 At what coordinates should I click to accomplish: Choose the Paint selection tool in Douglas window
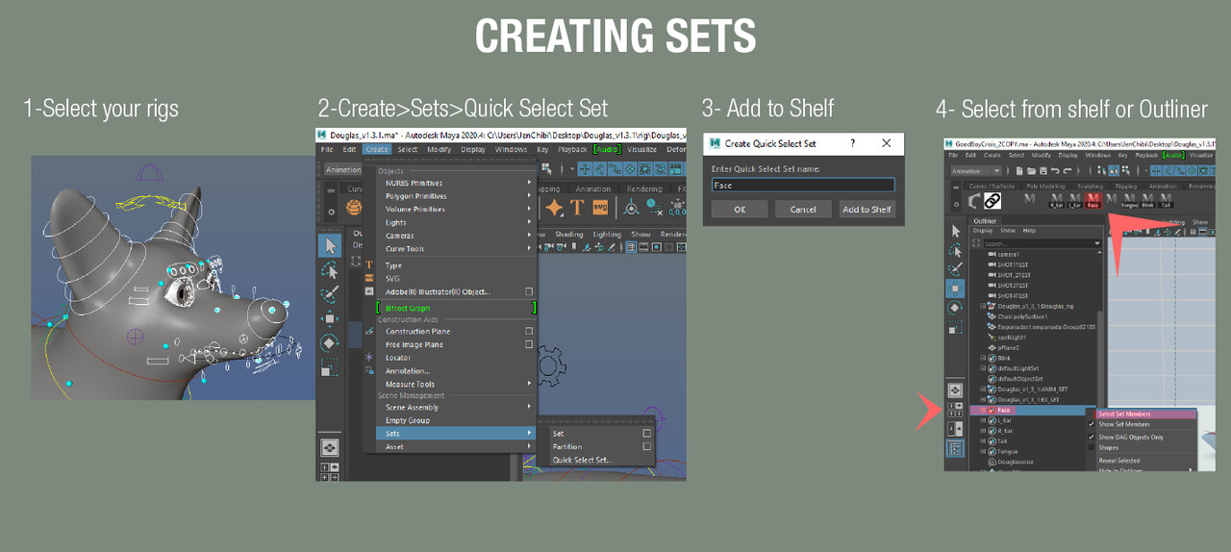pyautogui.click(x=330, y=293)
